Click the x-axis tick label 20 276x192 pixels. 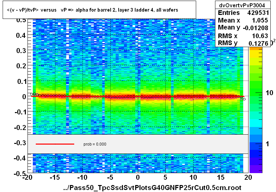click(x=248, y=177)
